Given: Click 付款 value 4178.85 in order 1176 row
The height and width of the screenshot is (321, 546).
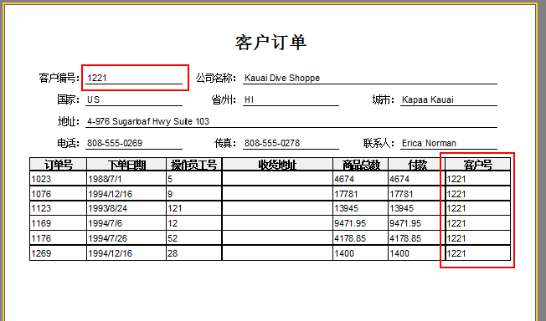Looking at the screenshot, I should [x=405, y=238].
